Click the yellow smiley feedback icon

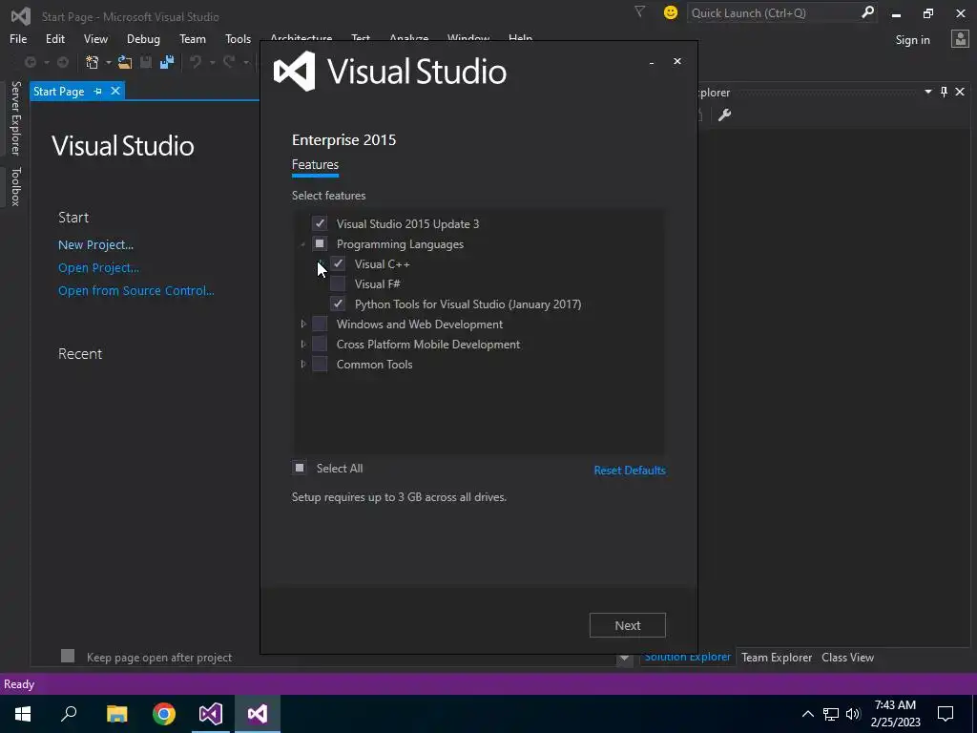(671, 12)
